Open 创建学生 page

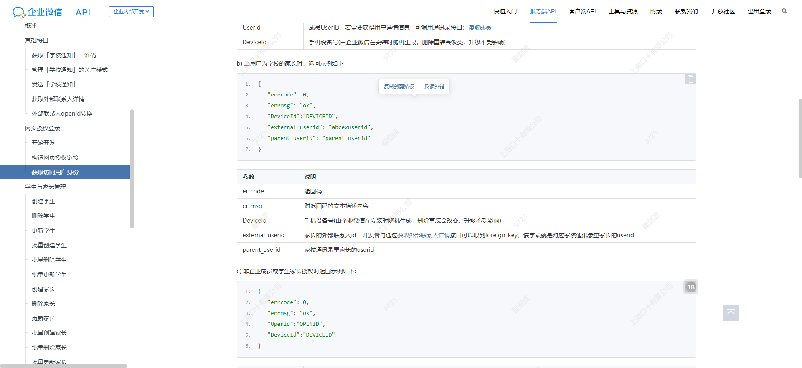point(43,201)
